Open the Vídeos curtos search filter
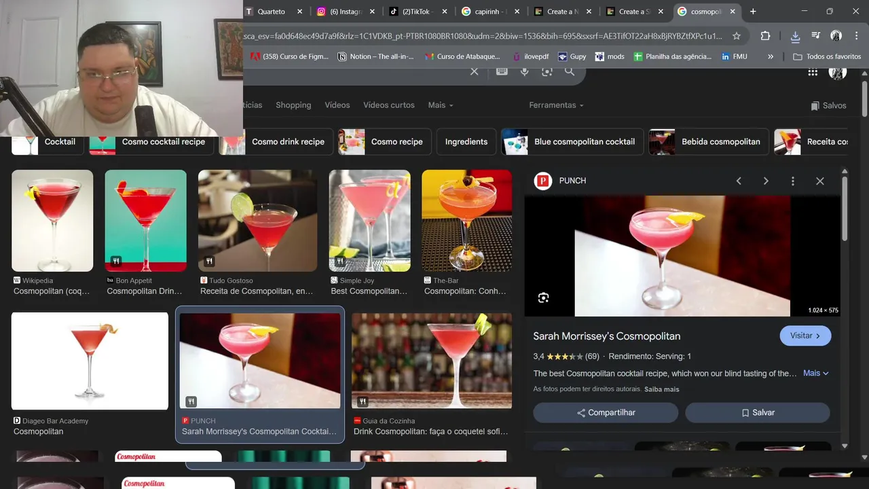The image size is (869, 489). tap(389, 105)
